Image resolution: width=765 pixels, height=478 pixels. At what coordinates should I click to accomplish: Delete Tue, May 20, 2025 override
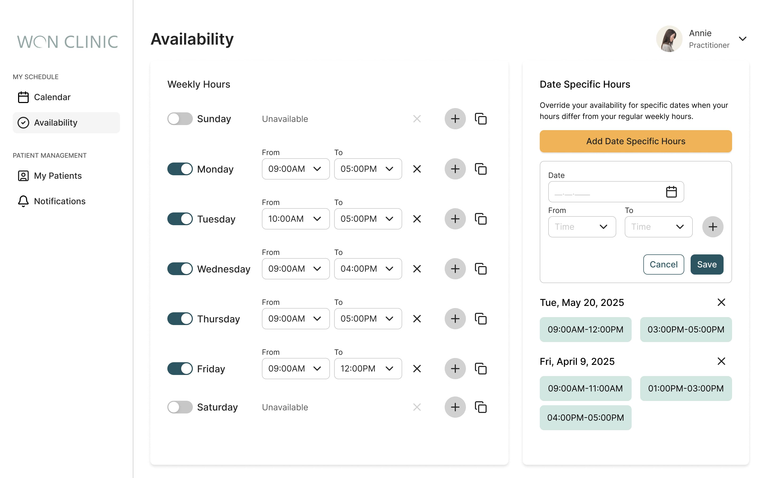click(721, 302)
